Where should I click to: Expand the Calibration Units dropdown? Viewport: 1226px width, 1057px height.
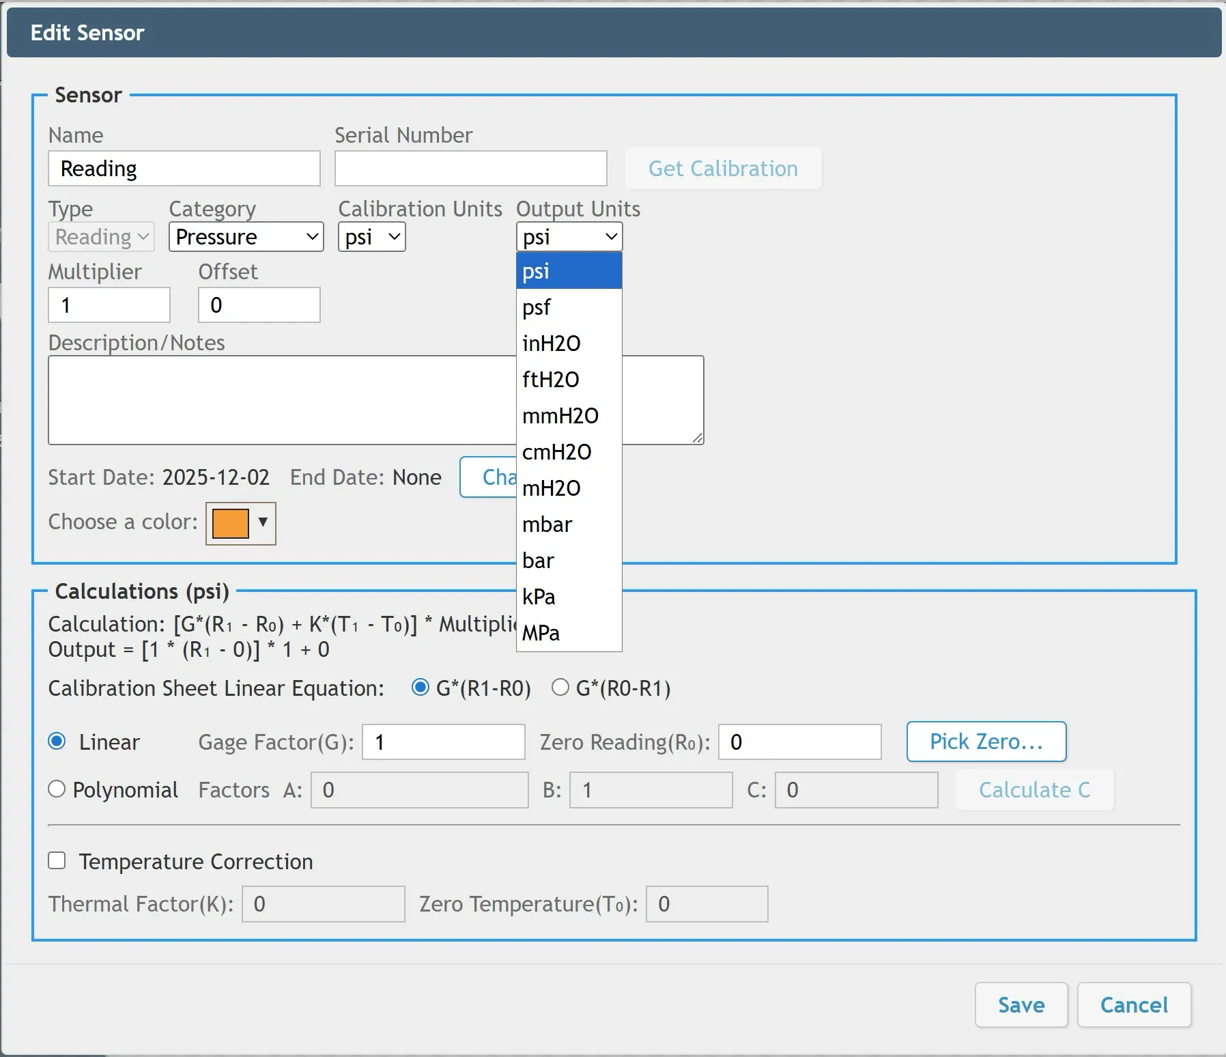tap(371, 237)
